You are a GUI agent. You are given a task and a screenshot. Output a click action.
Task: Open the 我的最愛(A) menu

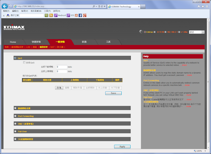[36, 11]
